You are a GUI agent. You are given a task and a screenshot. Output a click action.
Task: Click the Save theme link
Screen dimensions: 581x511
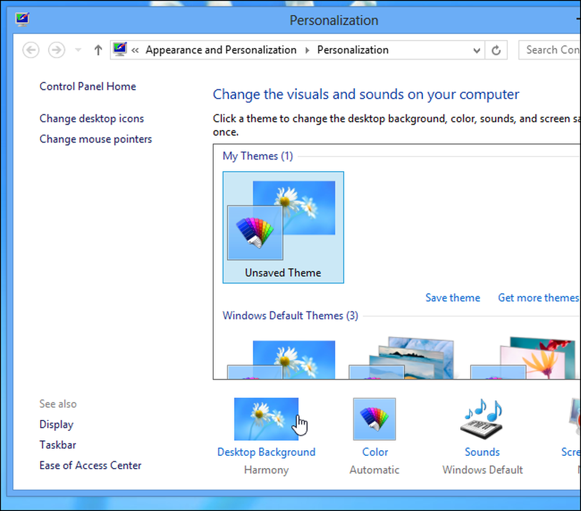[453, 298]
